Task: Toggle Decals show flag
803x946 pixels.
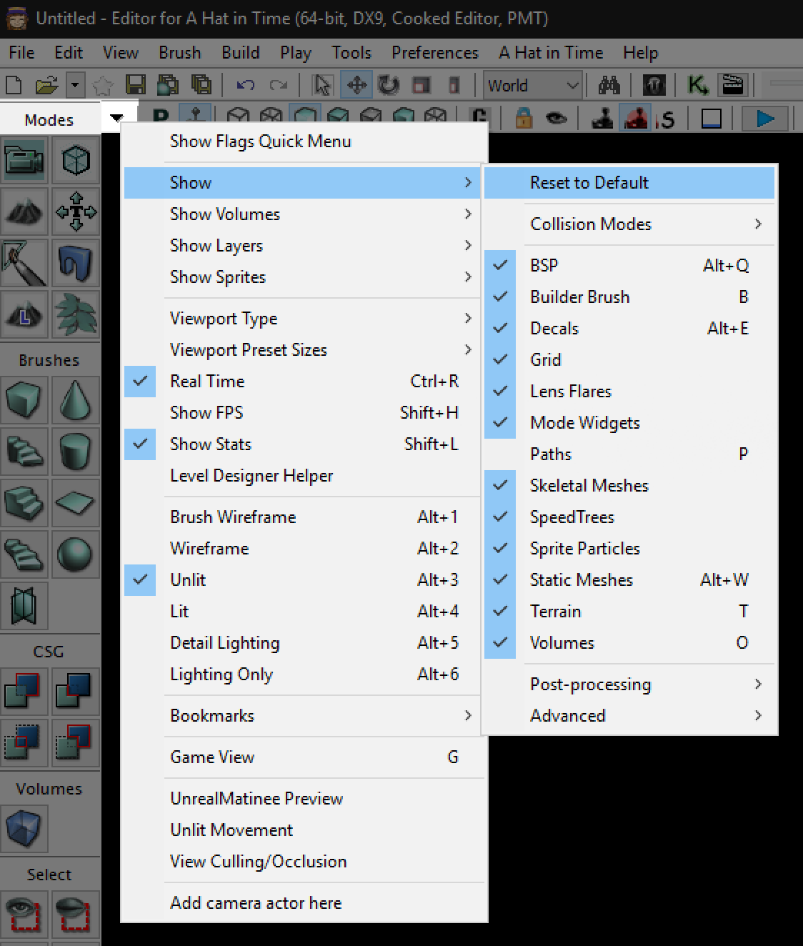Action: coord(630,328)
